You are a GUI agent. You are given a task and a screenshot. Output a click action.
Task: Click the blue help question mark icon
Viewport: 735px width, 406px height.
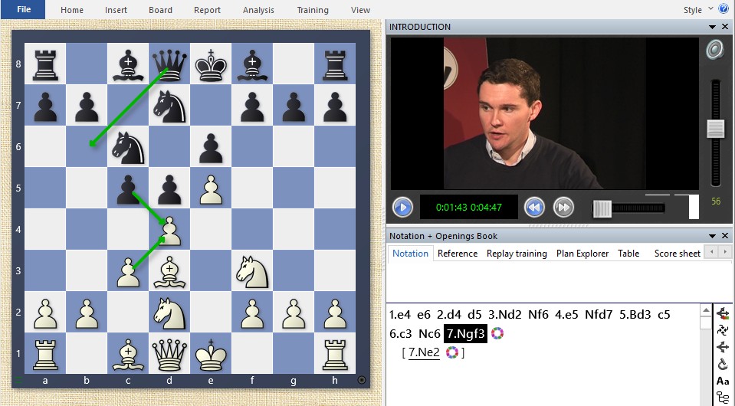click(724, 9)
